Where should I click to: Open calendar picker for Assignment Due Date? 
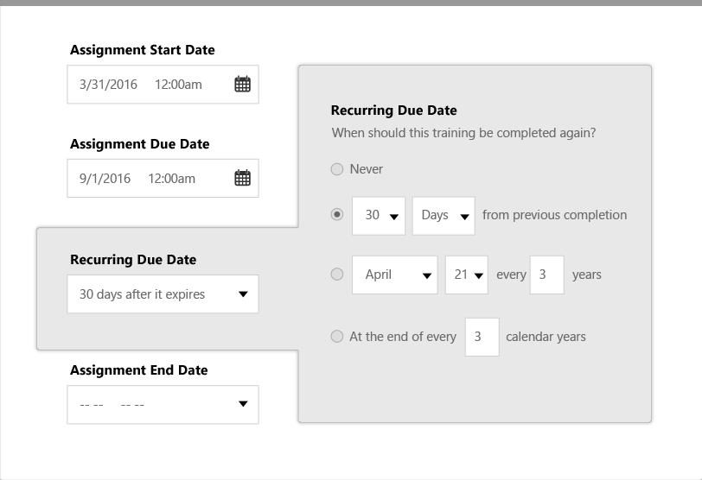243,178
